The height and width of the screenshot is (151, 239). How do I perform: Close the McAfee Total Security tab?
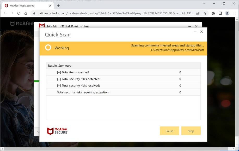tap(50, 6)
